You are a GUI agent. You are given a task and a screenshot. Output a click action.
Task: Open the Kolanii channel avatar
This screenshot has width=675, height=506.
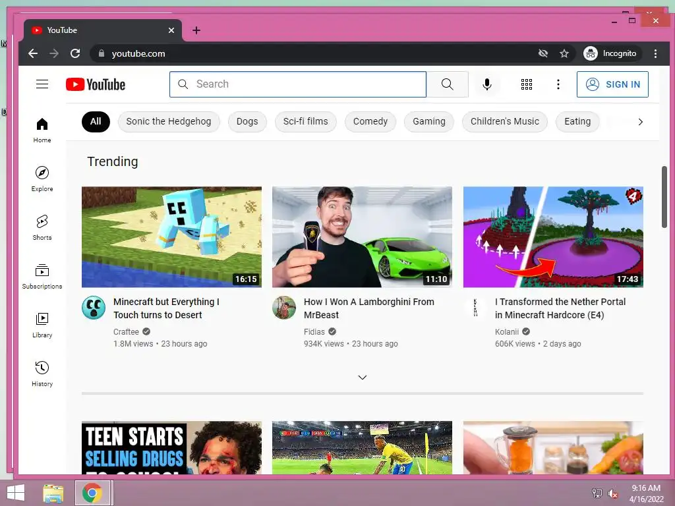pos(475,308)
